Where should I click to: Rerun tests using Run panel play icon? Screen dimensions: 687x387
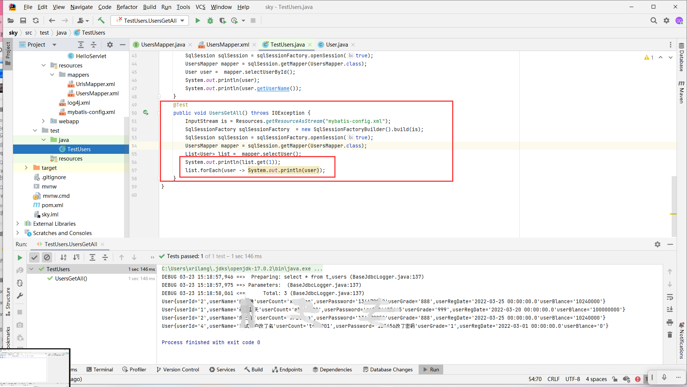[x=20, y=257]
